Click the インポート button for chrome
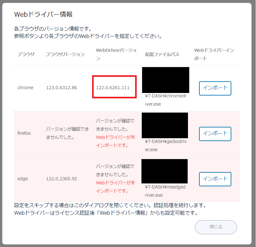Screen dimensions: 256x247 click(x=215, y=88)
